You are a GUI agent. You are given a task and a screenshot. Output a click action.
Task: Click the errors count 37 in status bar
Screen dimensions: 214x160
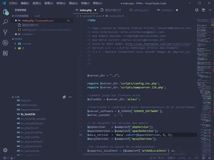tap(6, 158)
